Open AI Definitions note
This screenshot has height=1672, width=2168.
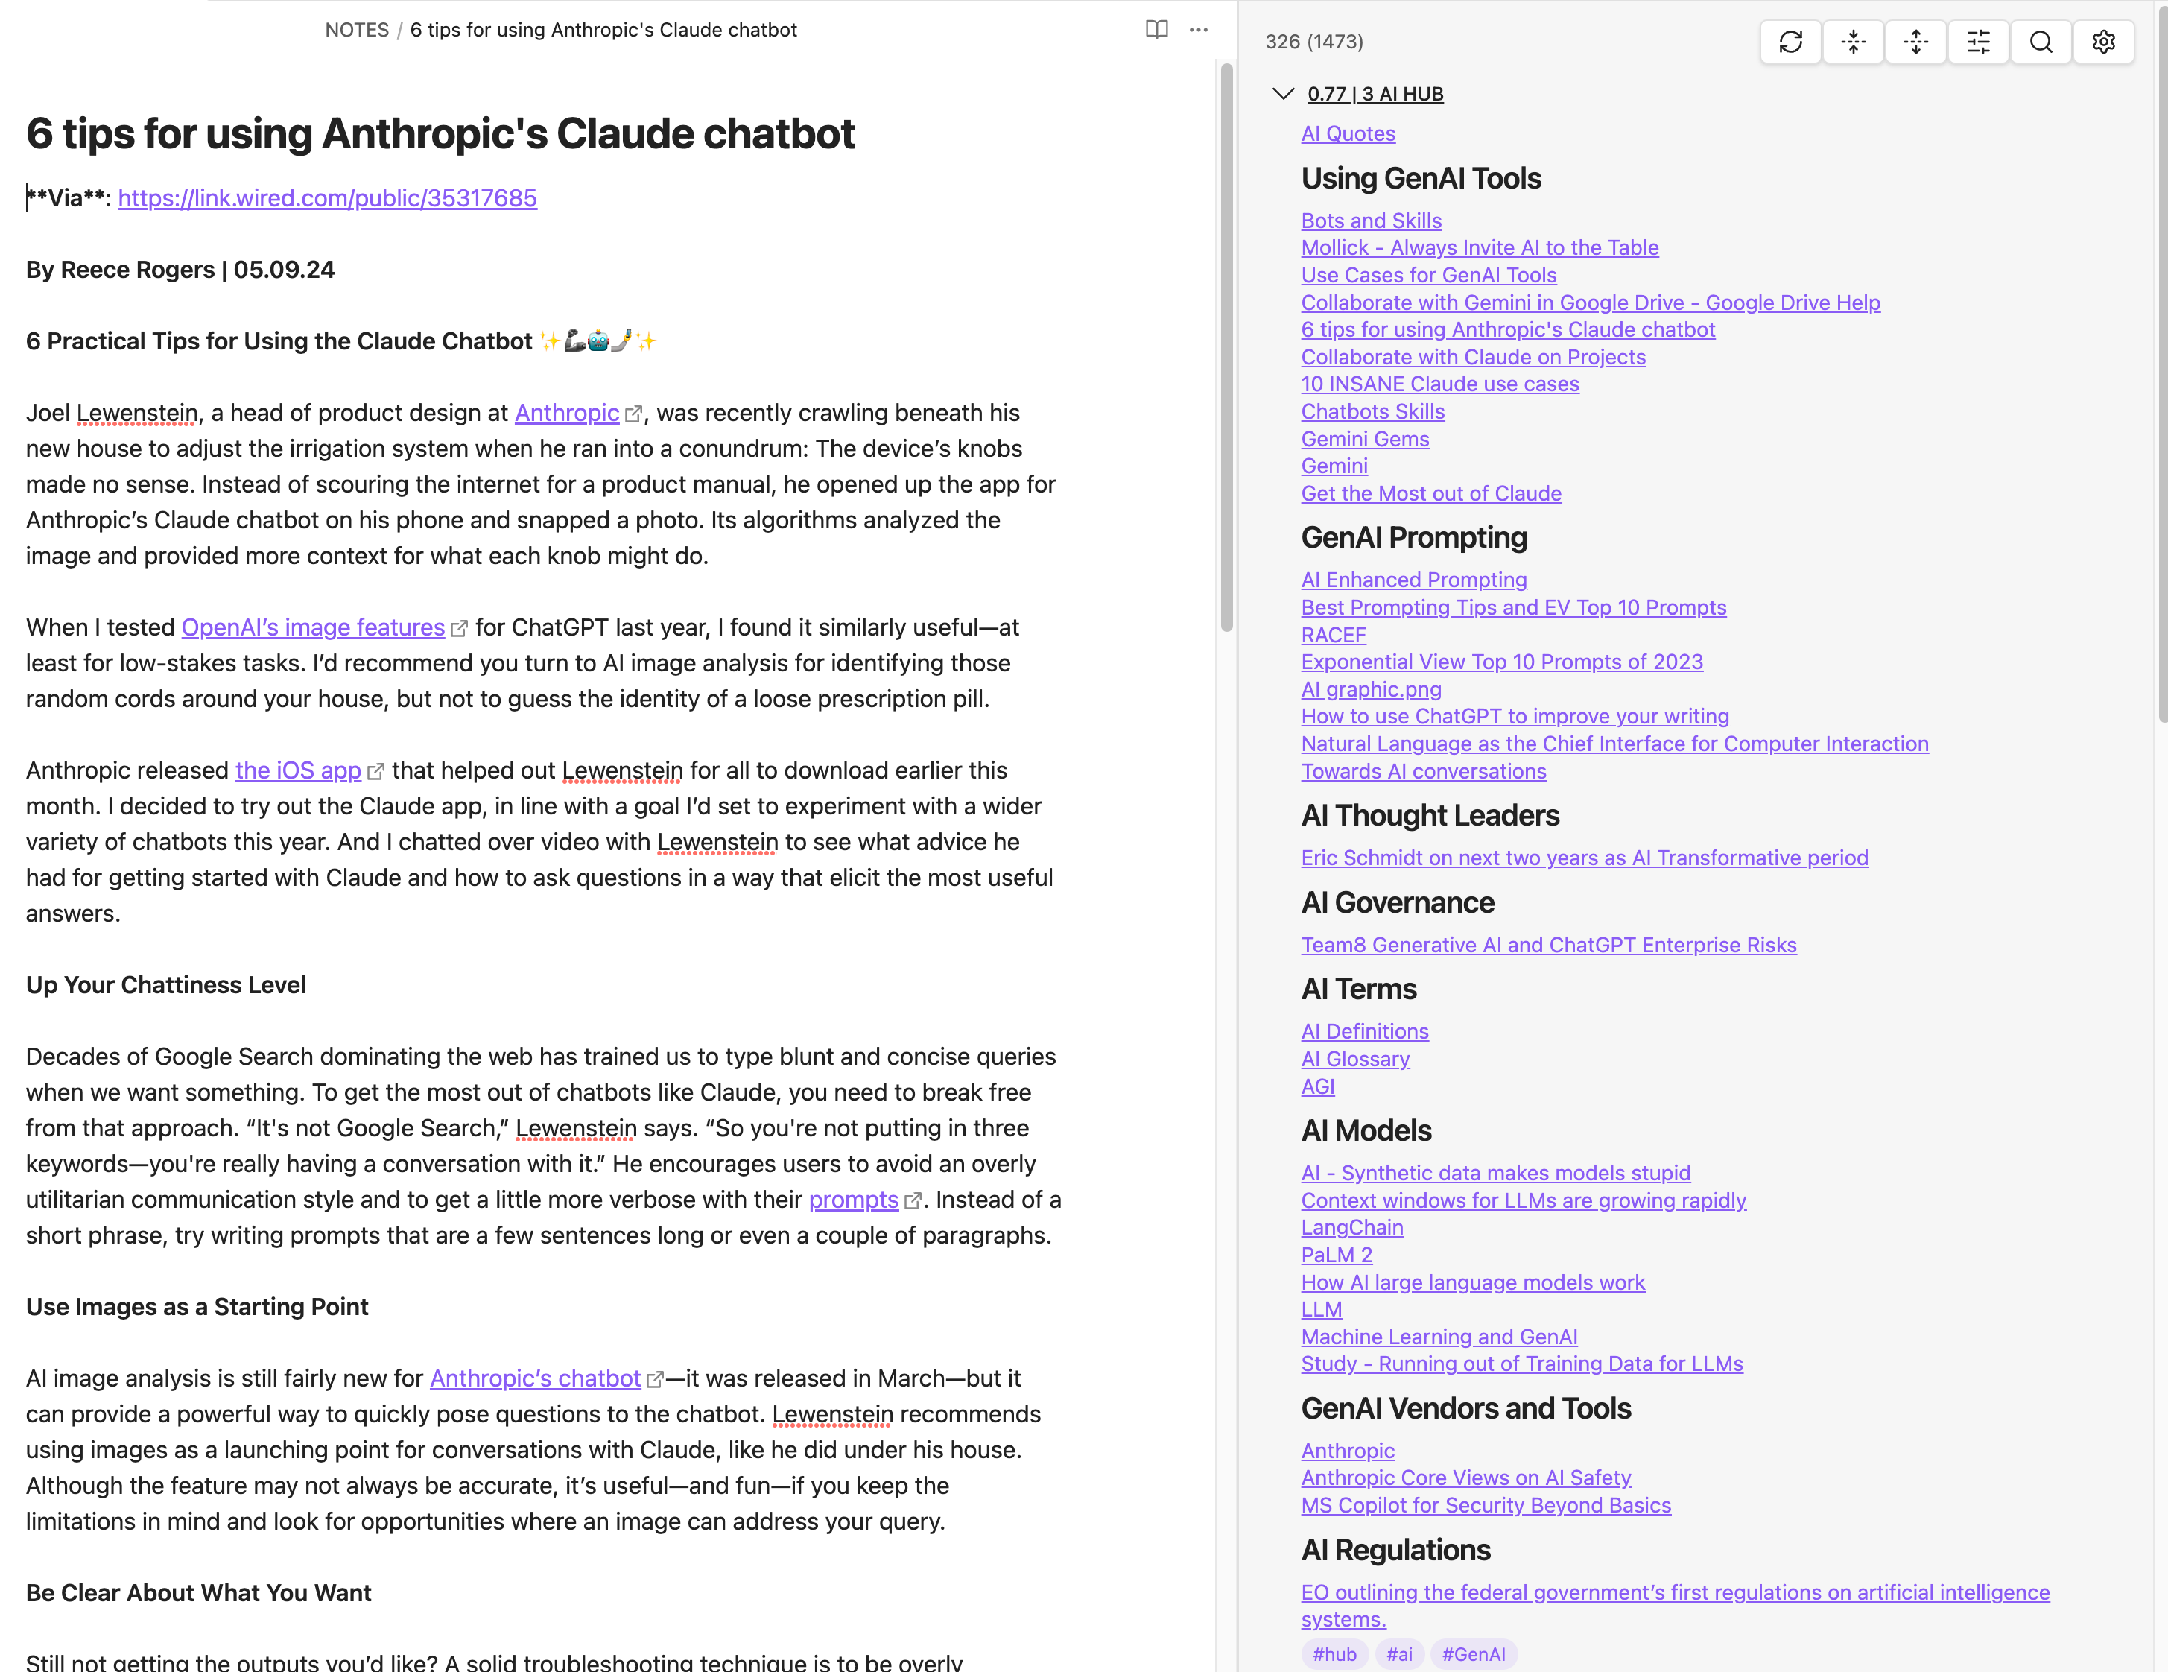1365,1030
